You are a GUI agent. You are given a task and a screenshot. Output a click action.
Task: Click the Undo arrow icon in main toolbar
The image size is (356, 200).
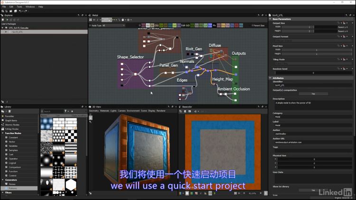[20, 11]
